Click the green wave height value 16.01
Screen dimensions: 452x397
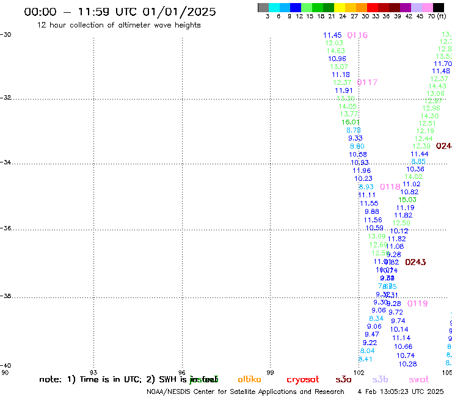click(351, 122)
